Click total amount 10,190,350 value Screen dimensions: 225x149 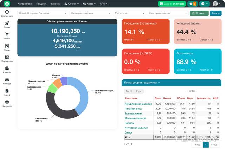65,31
